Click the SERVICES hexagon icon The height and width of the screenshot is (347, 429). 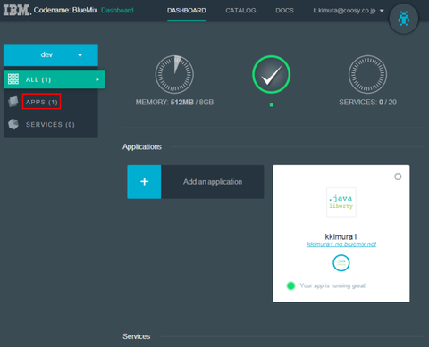[x=13, y=124]
